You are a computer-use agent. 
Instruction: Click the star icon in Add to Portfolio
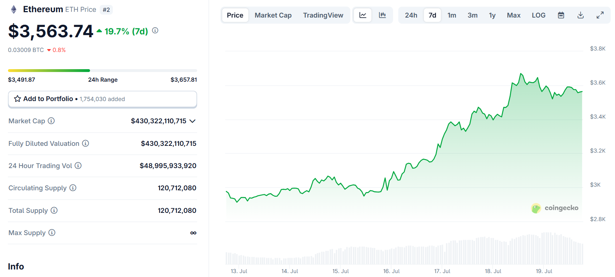(x=17, y=99)
